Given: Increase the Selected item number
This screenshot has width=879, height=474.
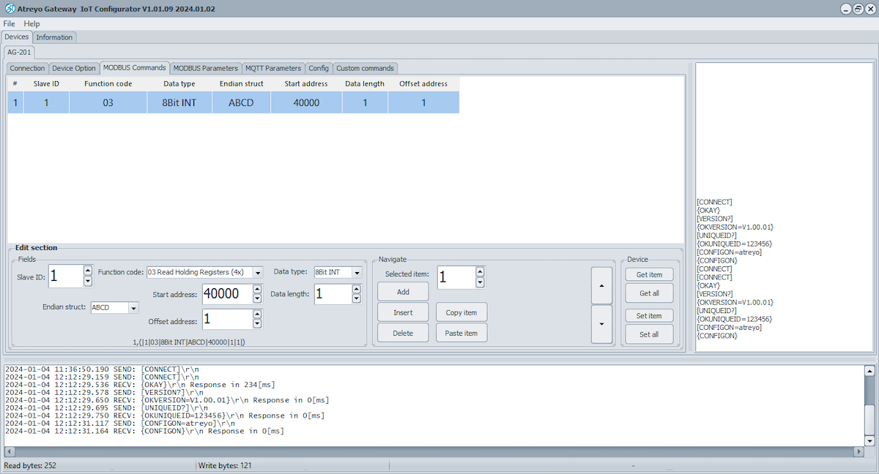Looking at the screenshot, I should 480,272.
